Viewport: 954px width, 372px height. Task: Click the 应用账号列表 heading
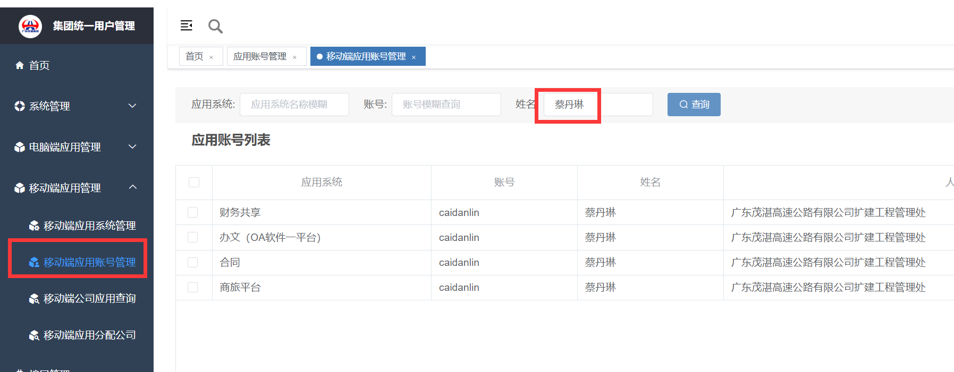click(x=231, y=140)
